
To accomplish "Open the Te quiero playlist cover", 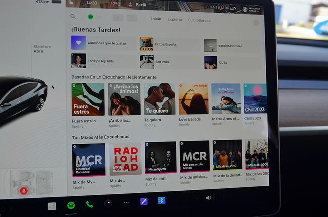I will (159, 99).
